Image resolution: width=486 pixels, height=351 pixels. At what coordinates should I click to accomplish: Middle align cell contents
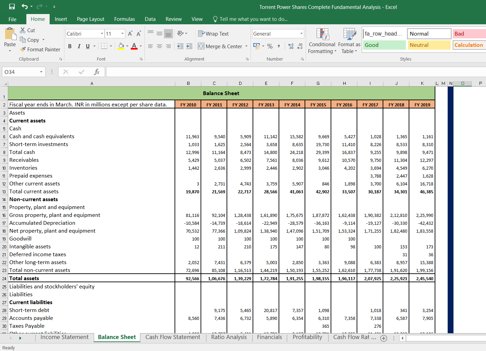click(159, 33)
